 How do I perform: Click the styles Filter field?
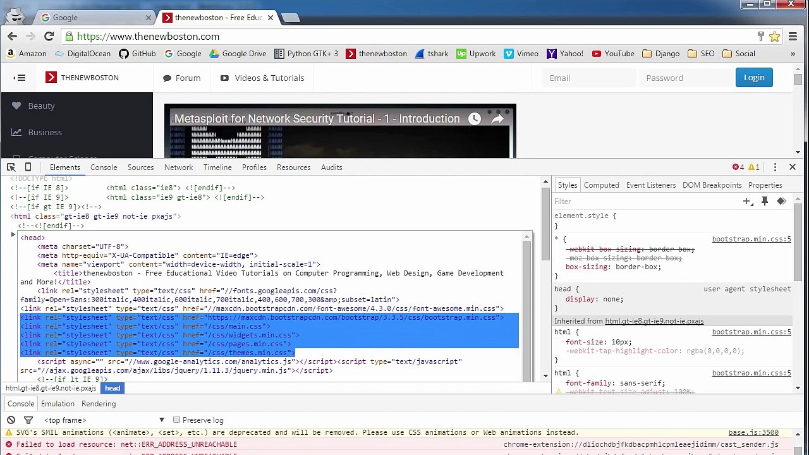click(645, 202)
